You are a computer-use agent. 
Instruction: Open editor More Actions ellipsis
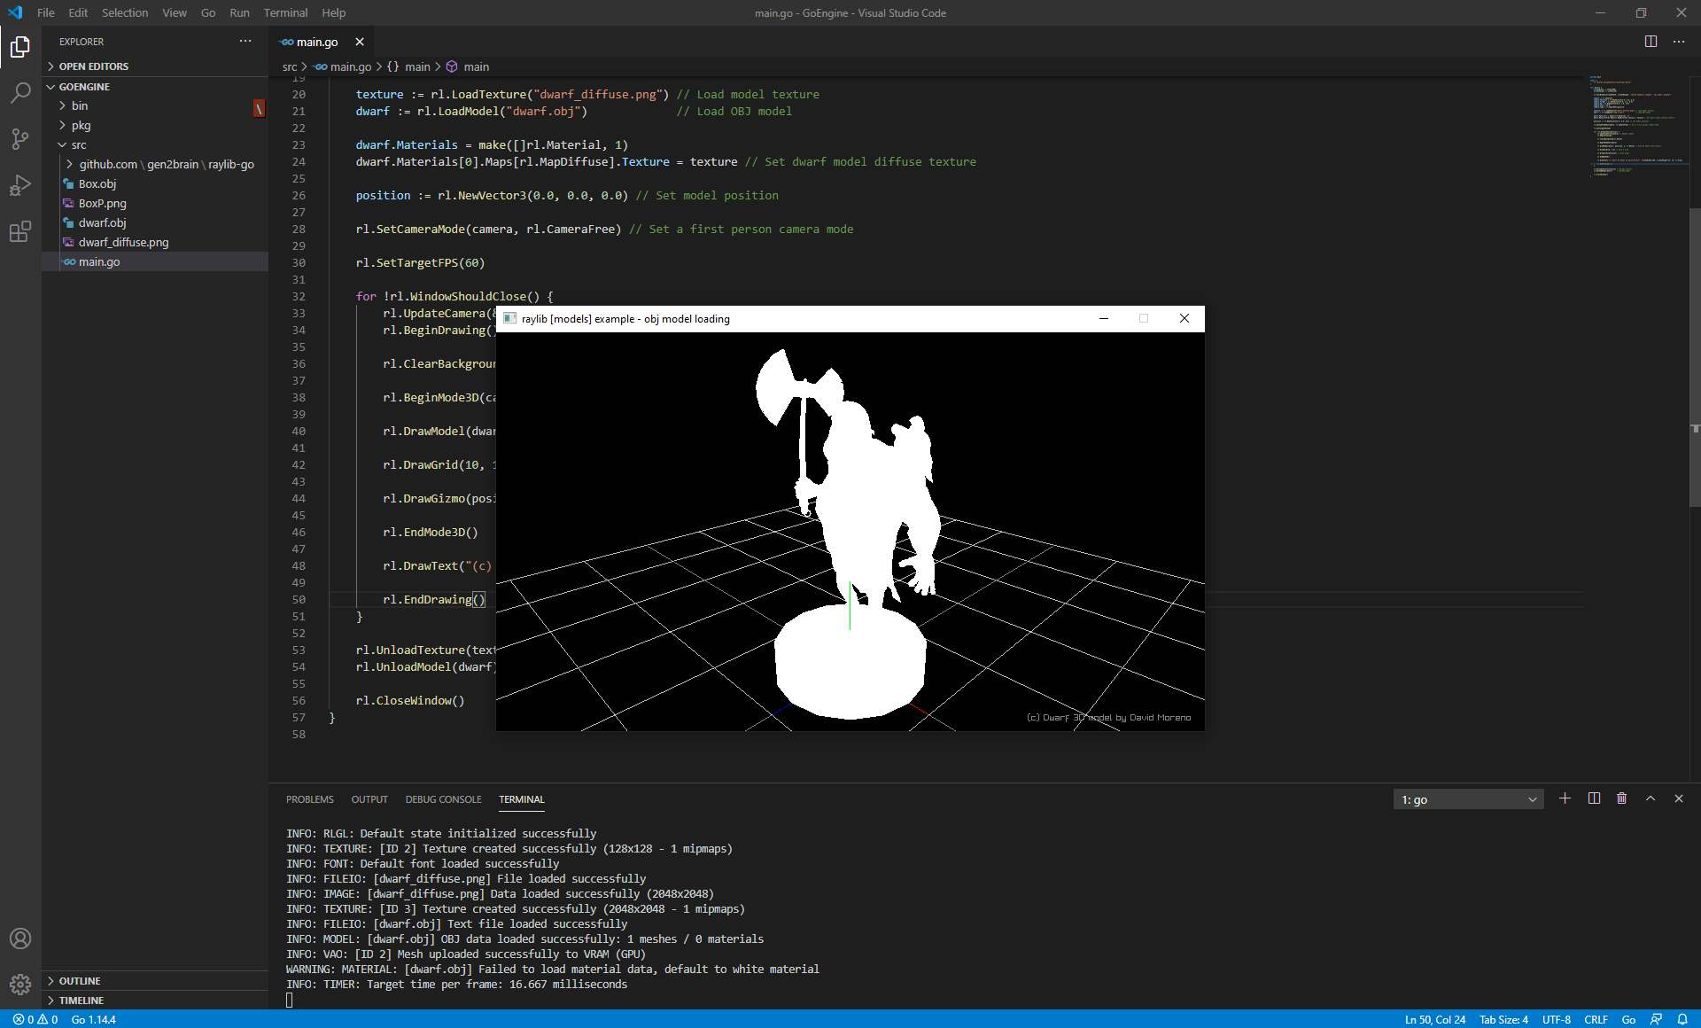pyautogui.click(x=1679, y=42)
